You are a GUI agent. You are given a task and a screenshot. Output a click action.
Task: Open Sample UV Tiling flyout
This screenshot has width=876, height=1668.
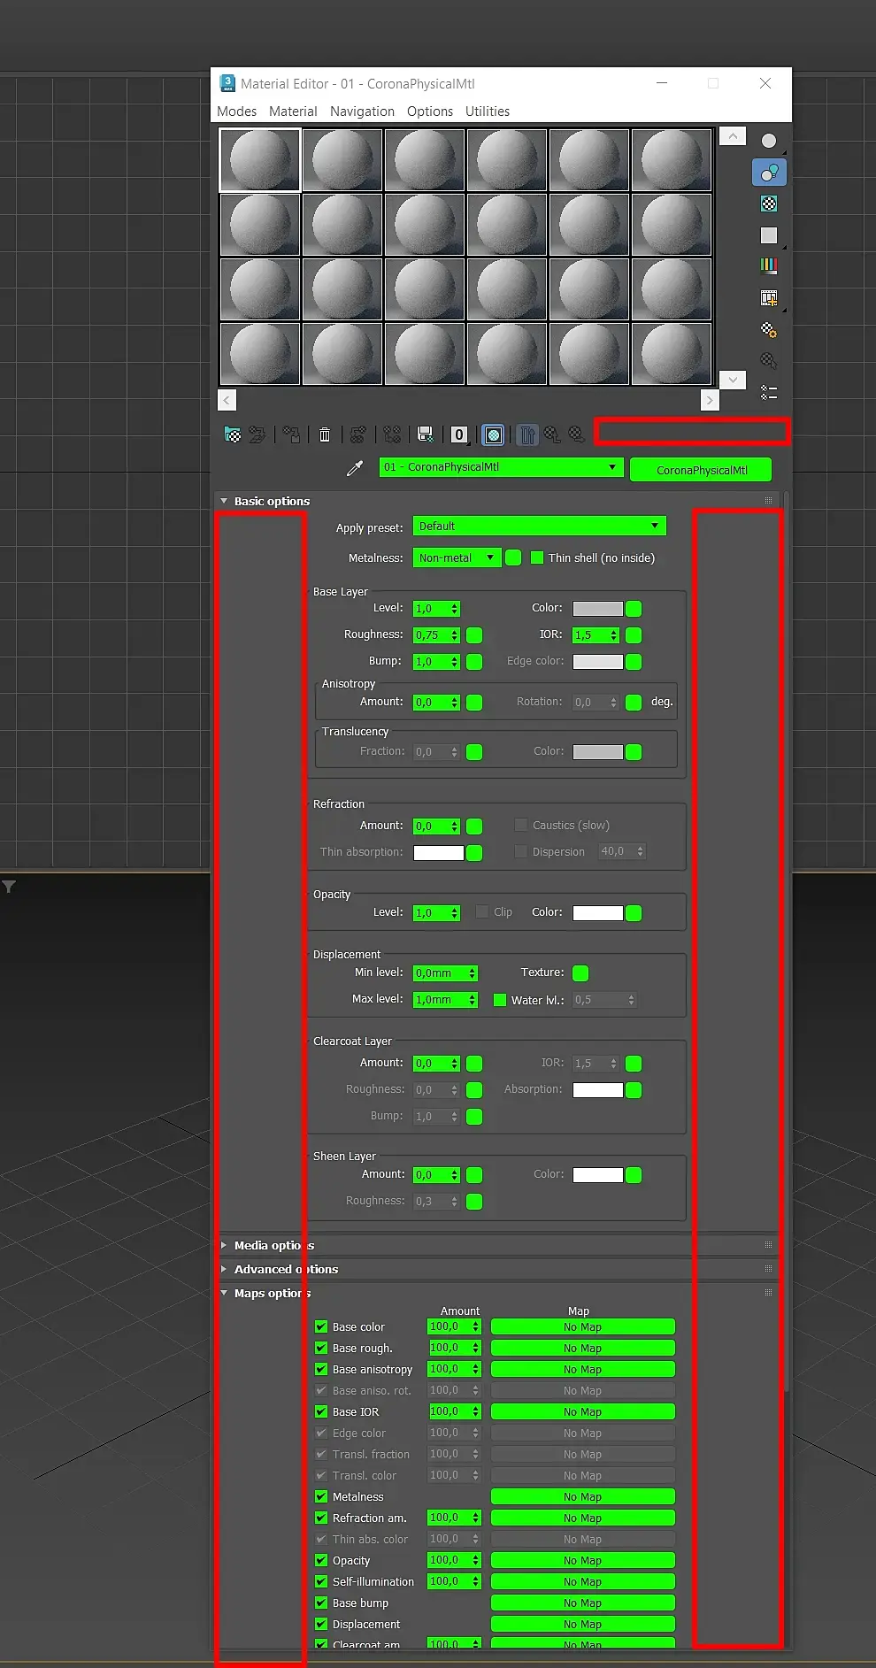[769, 235]
